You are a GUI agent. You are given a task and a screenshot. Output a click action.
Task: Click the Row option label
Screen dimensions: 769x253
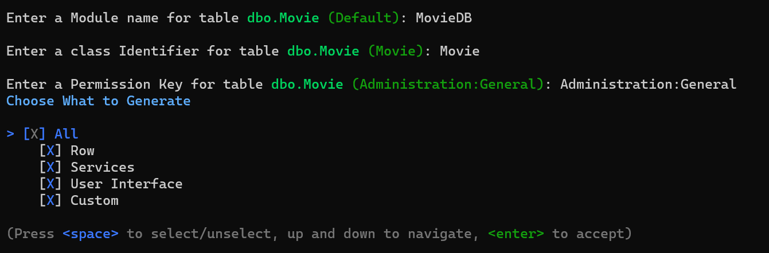point(83,151)
